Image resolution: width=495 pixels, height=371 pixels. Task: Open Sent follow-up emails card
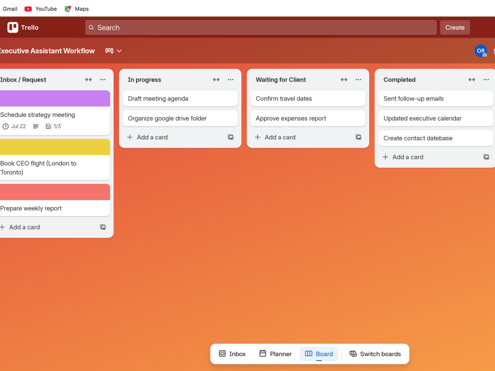436,98
